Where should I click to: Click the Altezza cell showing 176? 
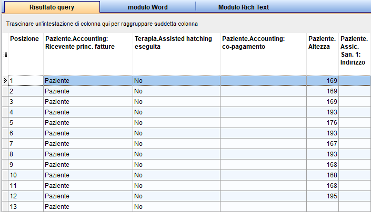point(323,123)
